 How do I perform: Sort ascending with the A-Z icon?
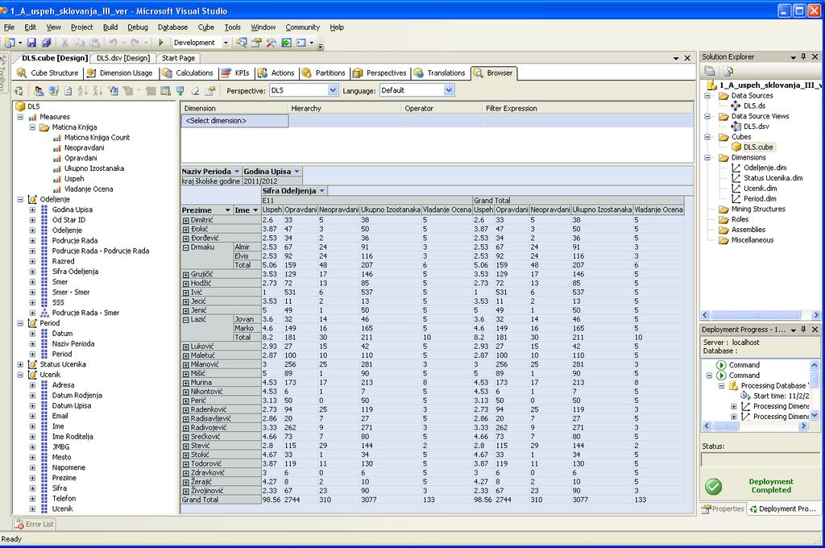click(x=83, y=91)
